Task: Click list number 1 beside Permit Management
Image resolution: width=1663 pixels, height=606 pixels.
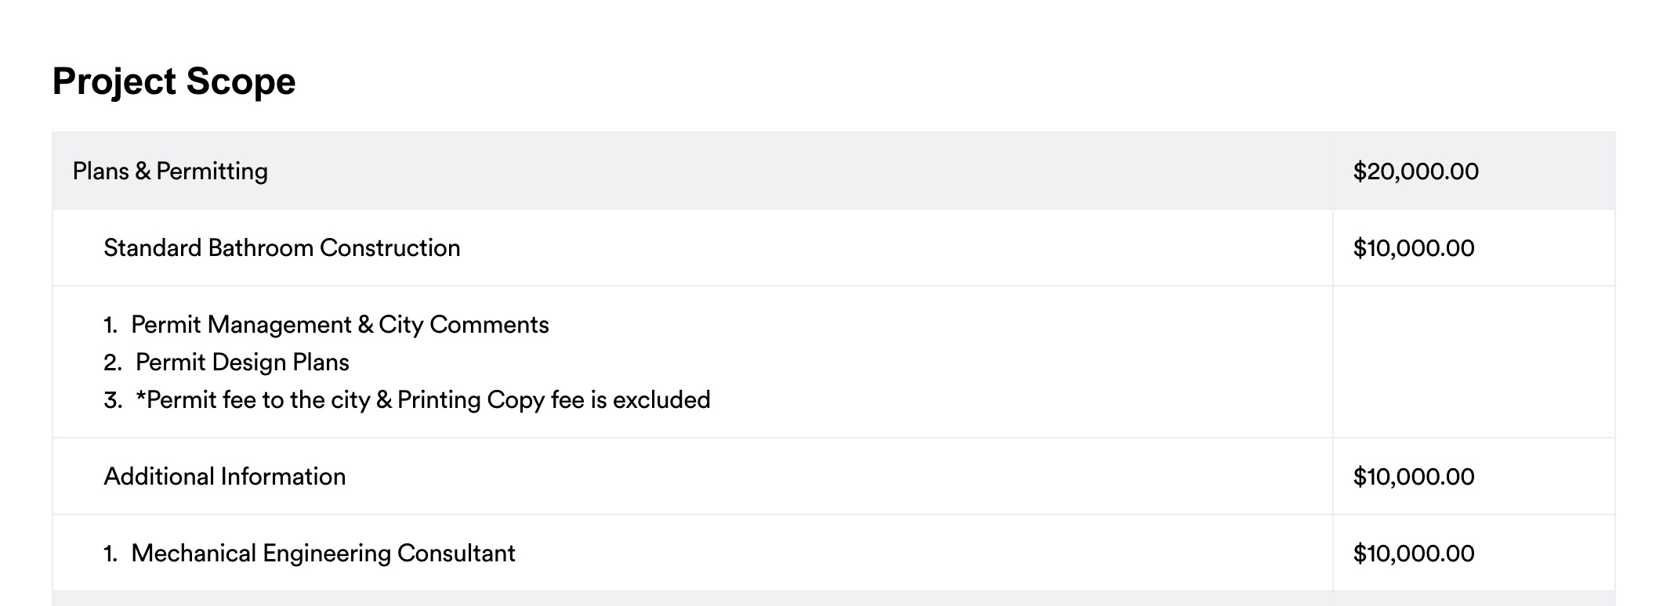Action: pyautogui.click(x=111, y=325)
